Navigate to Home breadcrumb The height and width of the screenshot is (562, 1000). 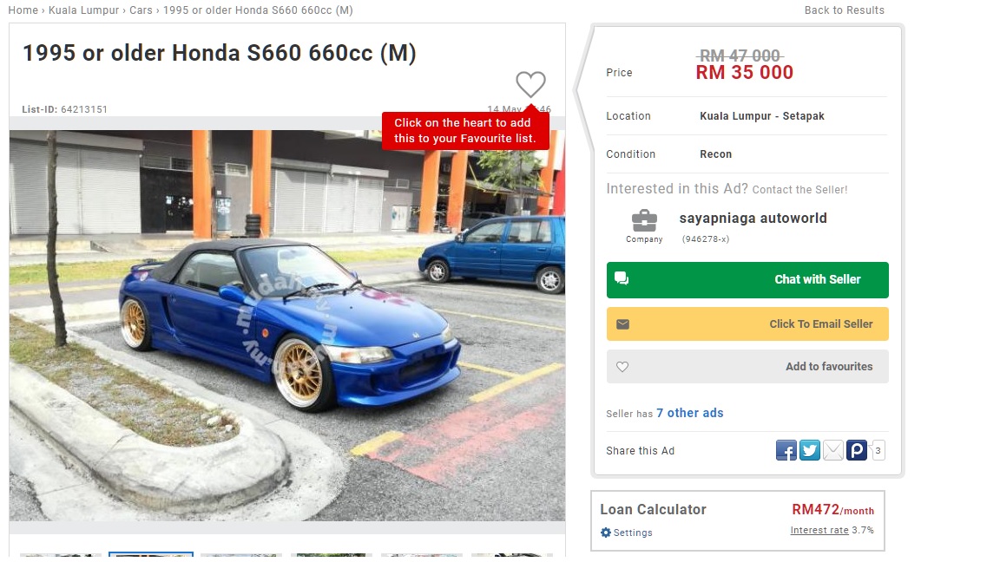pyautogui.click(x=23, y=10)
